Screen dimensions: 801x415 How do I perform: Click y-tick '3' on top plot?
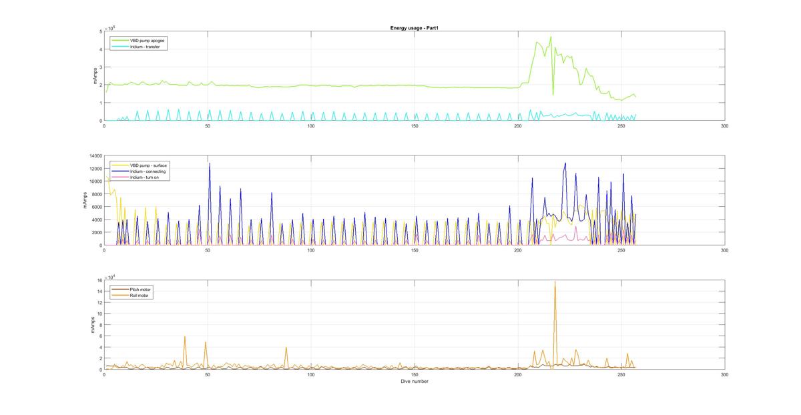pos(100,67)
